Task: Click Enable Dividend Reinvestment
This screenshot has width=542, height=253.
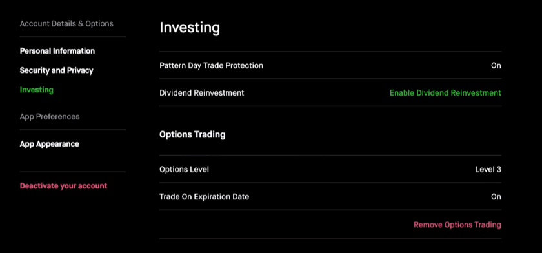Action: coord(445,93)
